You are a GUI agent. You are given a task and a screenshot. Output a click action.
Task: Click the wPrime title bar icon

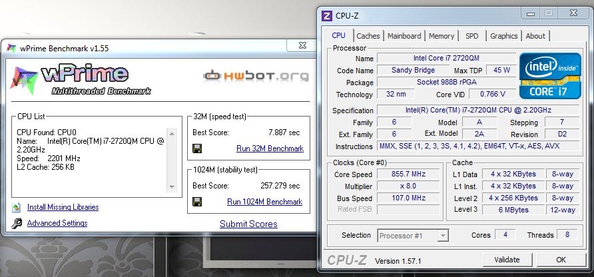click(11, 48)
